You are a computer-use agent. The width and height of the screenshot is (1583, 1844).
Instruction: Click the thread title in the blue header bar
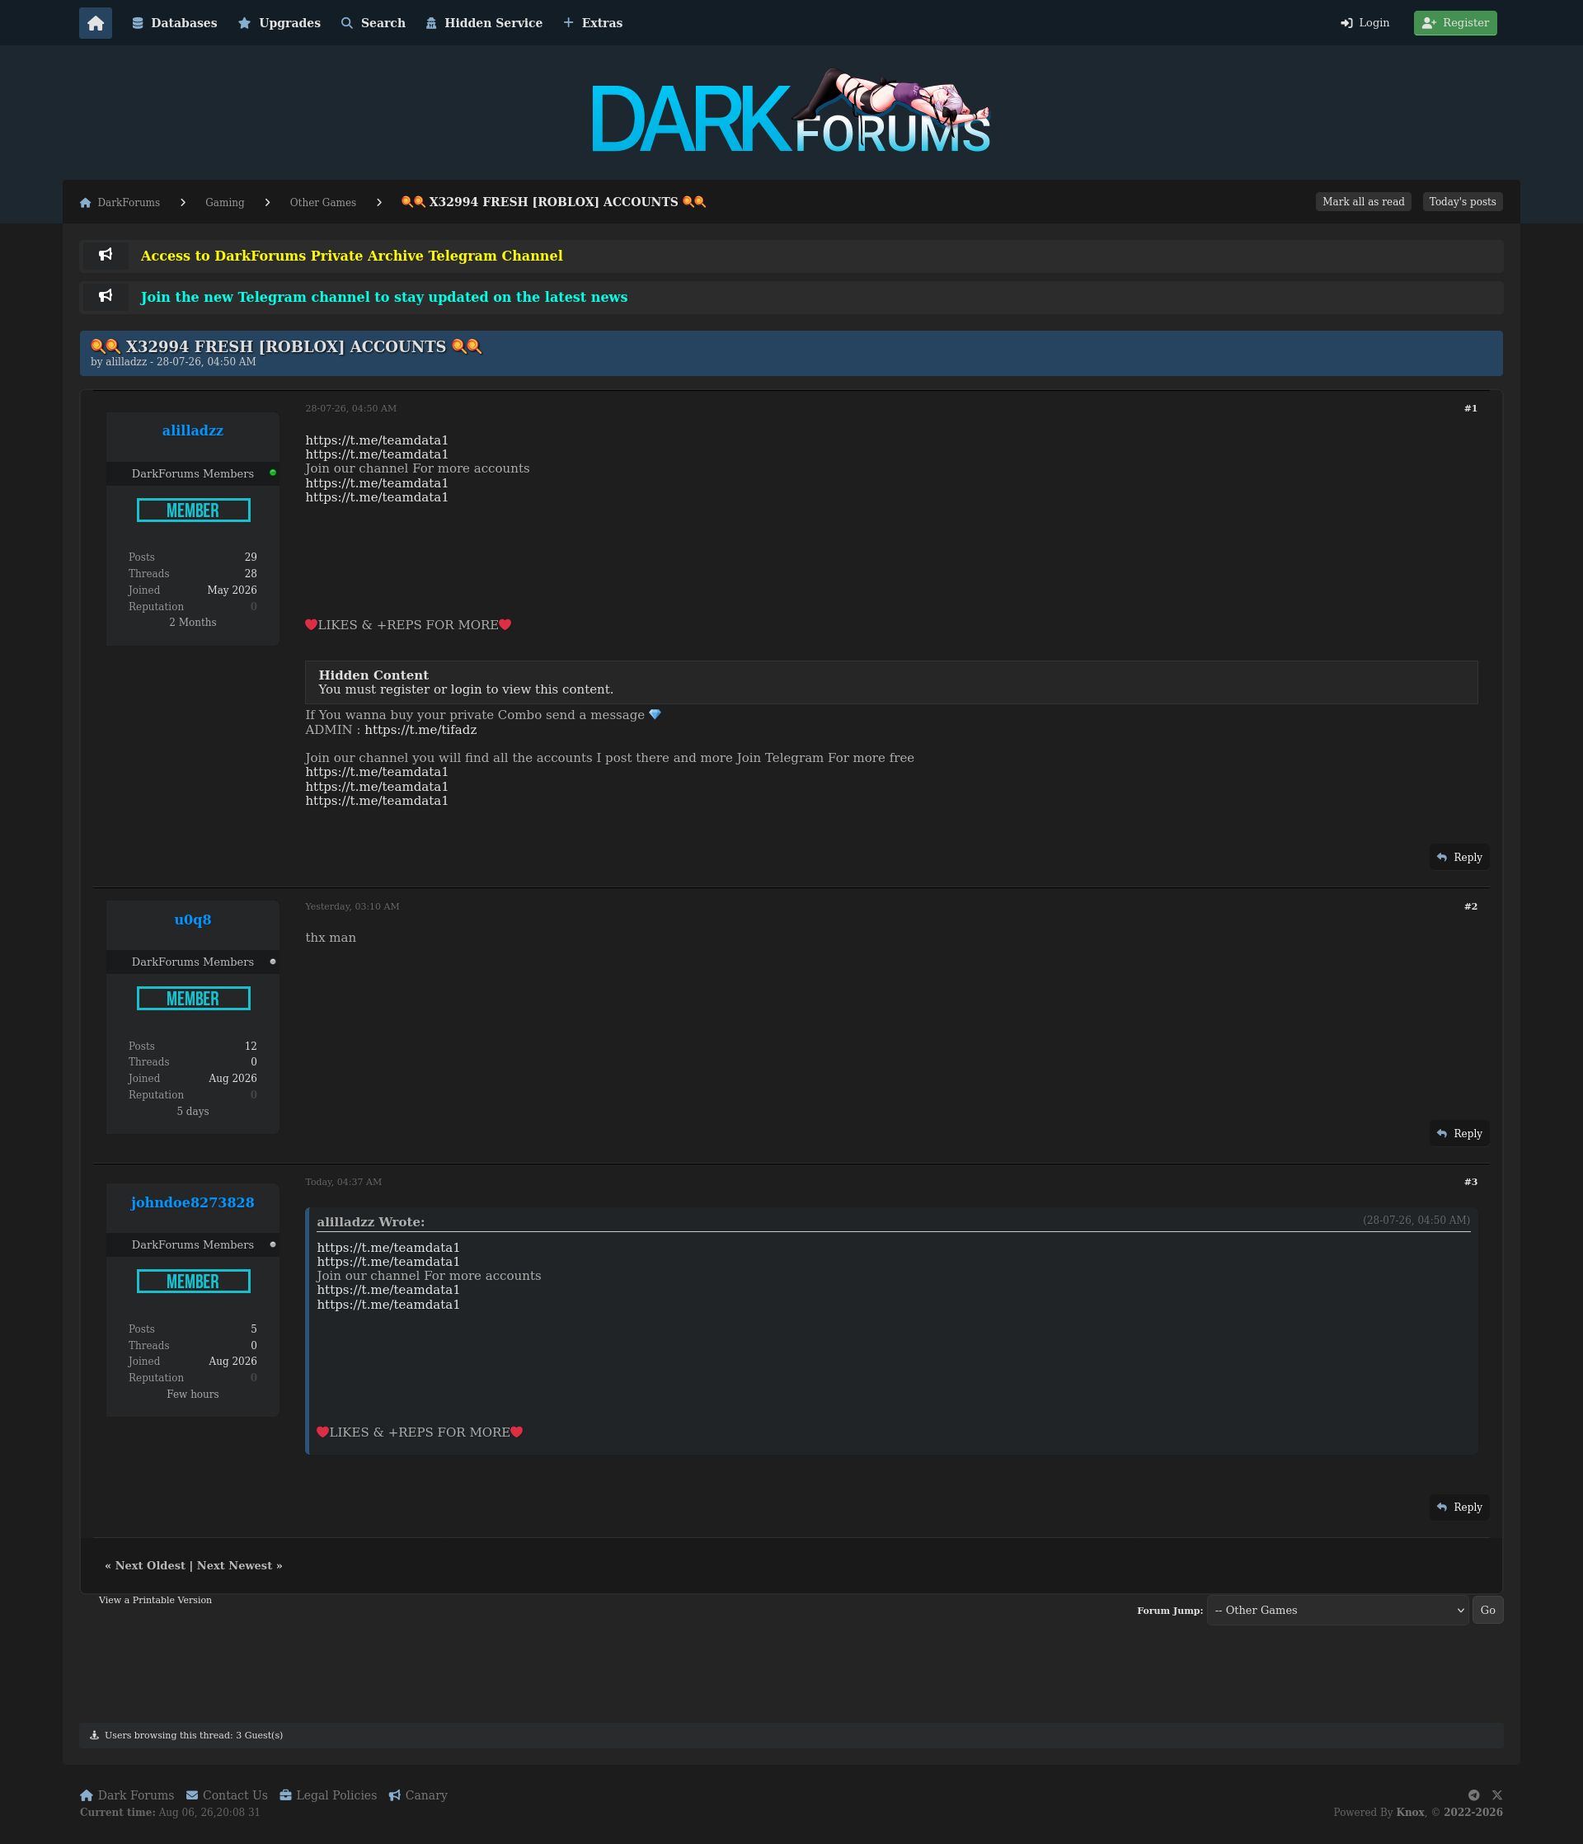click(285, 346)
